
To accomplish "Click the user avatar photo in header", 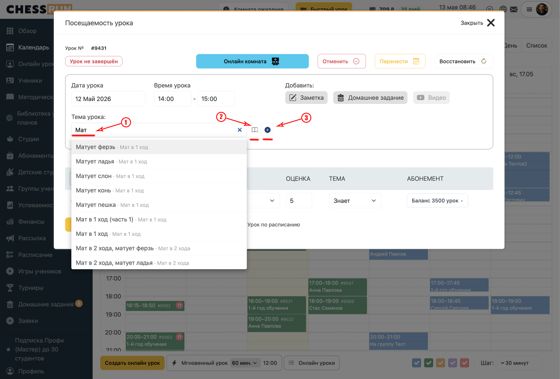I will click(542, 9).
